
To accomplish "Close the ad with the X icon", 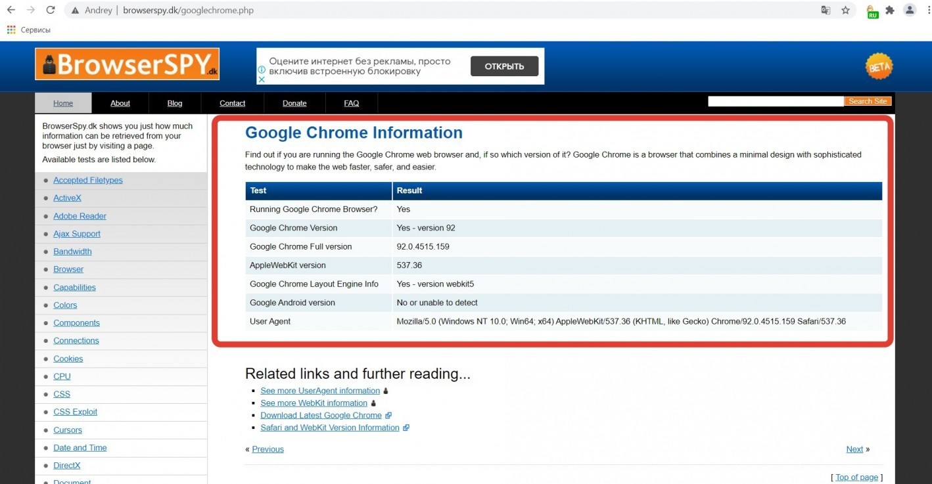I will tap(261, 79).
